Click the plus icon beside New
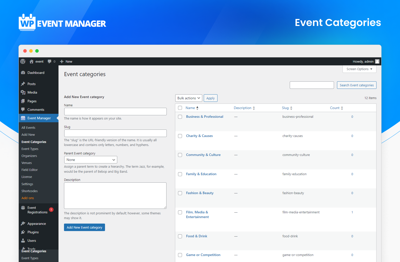The height and width of the screenshot is (262, 400). click(x=62, y=61)
